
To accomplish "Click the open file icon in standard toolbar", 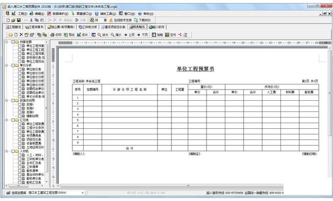I will [x=13, y=20].
